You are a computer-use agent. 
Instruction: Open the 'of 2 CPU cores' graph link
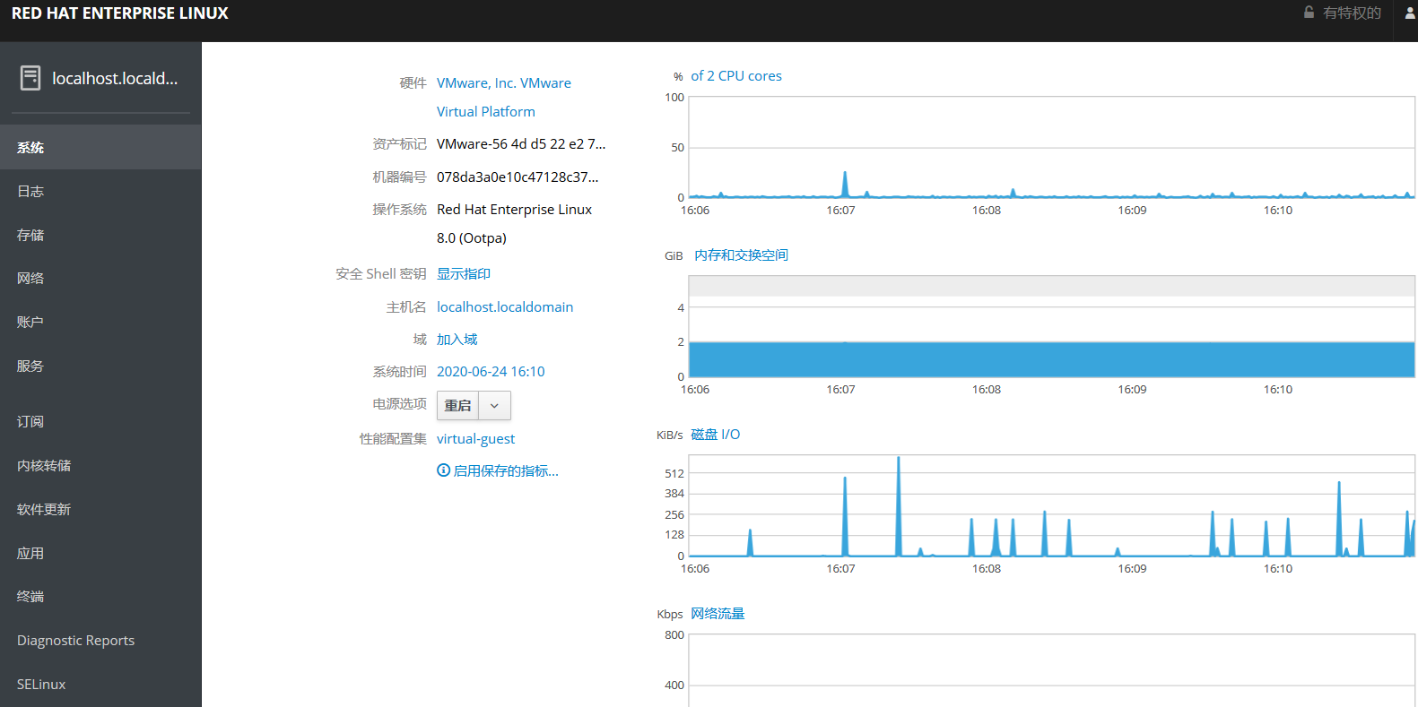[736, 75]
